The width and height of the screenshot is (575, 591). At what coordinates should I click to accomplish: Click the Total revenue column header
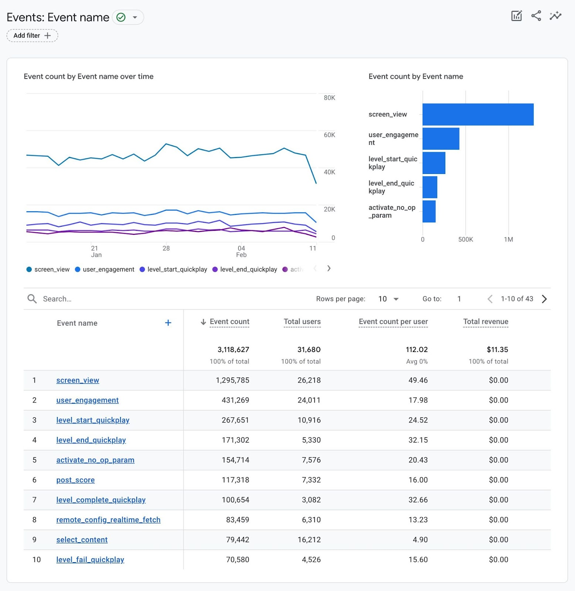click(486, 322)
